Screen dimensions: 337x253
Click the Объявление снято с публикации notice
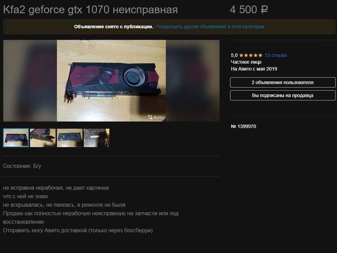point(114,27)
